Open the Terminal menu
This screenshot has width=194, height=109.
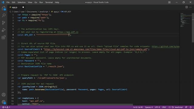pos(49,2)
